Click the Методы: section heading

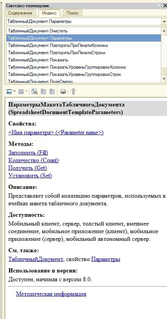click(x=21, y=144)
